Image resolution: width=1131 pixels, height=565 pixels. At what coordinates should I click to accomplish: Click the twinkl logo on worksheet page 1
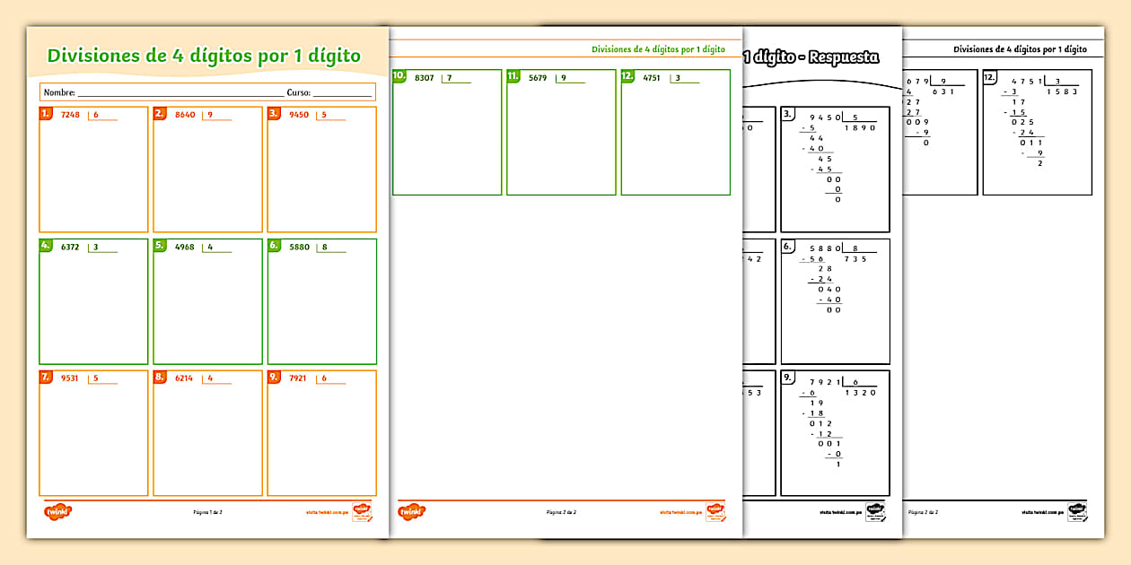click(57, 511)
